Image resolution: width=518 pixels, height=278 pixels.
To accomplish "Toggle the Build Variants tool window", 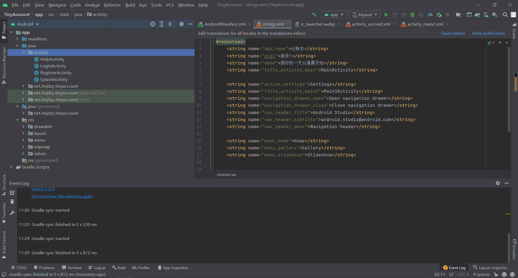I will 4,245.
